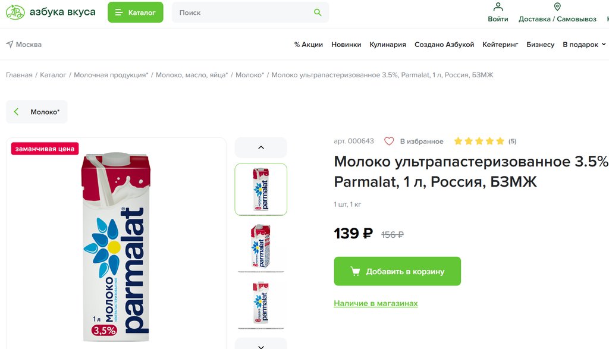Click the Азбука Вкуса logo icon
Viewport: 609px width, 349px height.
(x=15, y=12)
